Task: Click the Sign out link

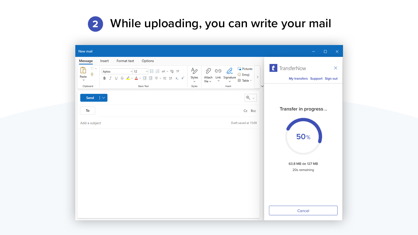Action: [331, 79]
